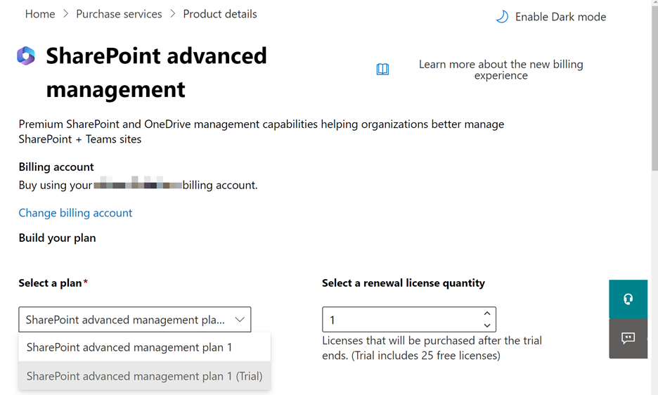Click the Microsoft 365 product logo
Viewport: 658px width, 395px height.
(x=26, y=56)
